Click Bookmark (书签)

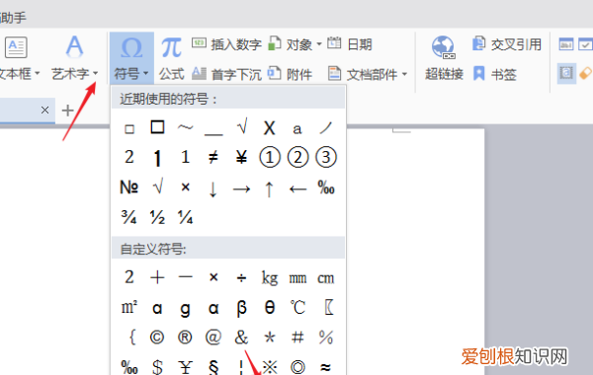pos(495,74)
